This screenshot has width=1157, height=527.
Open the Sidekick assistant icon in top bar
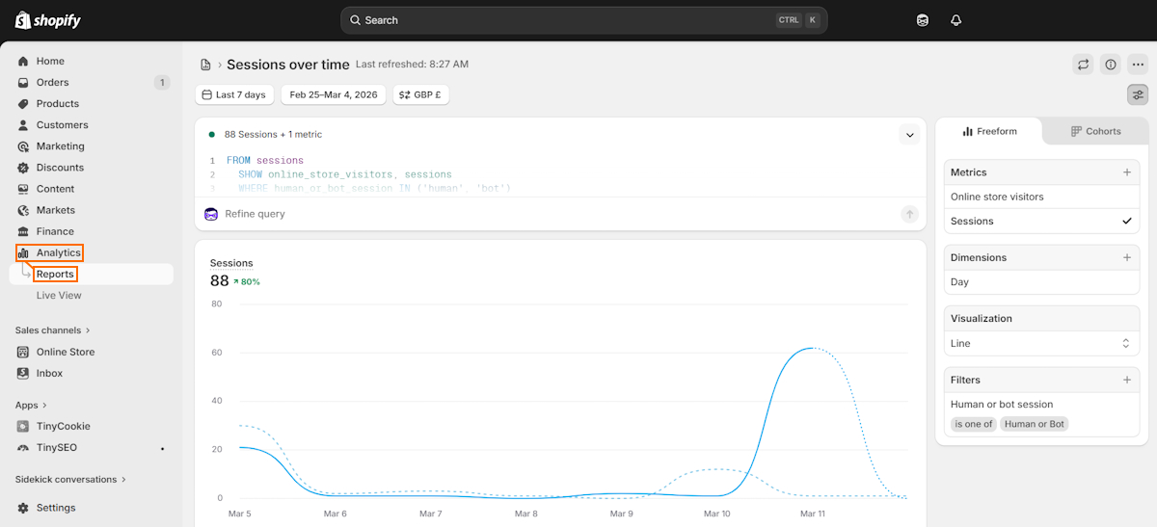click(x=923, y=20)
